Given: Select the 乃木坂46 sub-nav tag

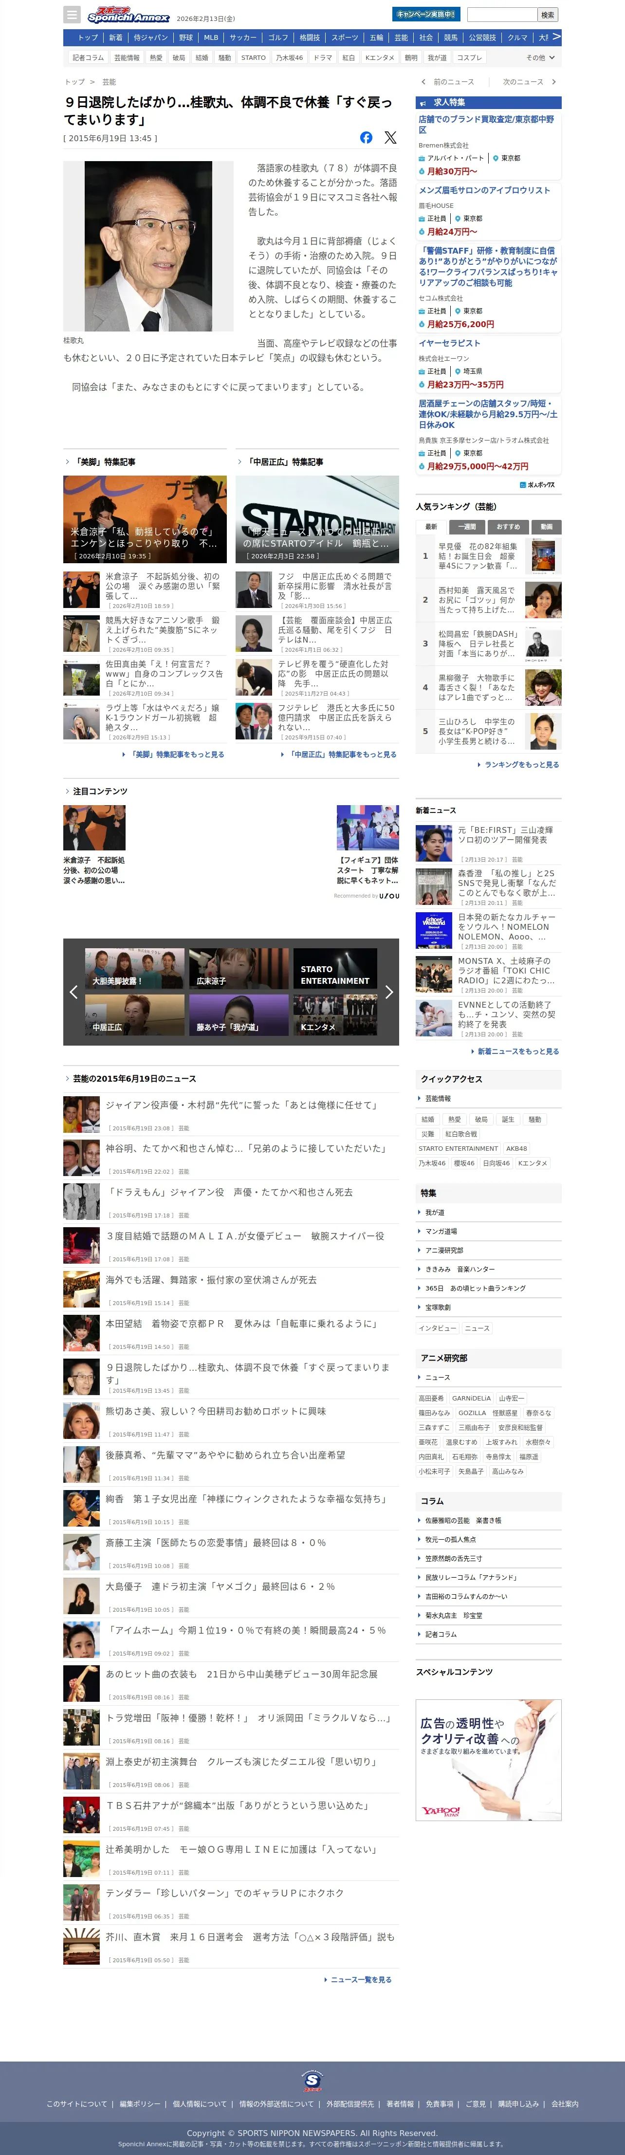Looking at the screenshot, I should pos(290,58).
